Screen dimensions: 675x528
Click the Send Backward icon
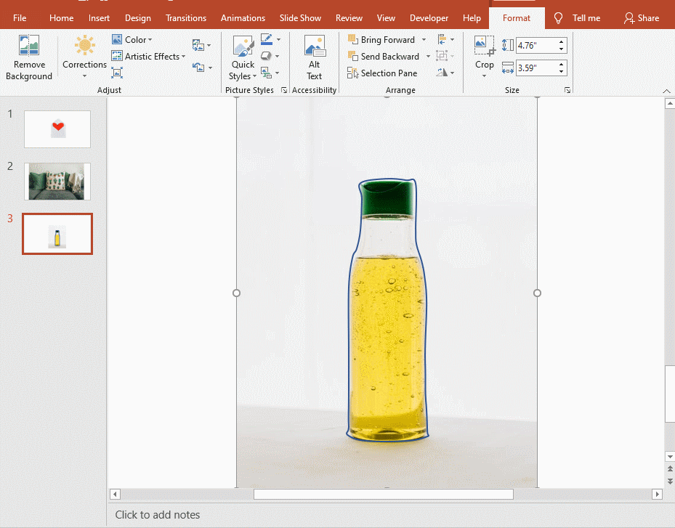coord(352,56)
